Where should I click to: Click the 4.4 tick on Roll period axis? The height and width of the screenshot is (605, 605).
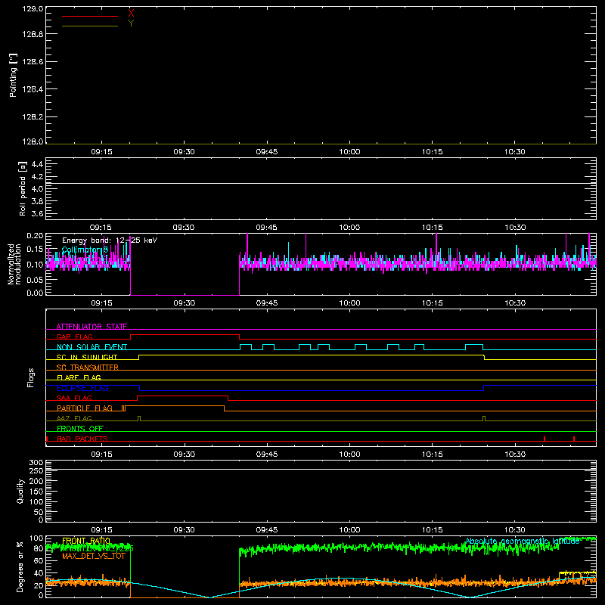point(37,164)
